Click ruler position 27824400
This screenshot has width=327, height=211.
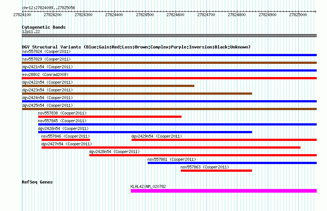coord(114,15)
